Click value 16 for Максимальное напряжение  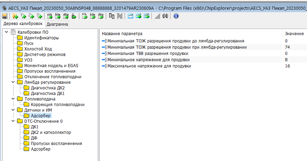[x=288, y=66]
